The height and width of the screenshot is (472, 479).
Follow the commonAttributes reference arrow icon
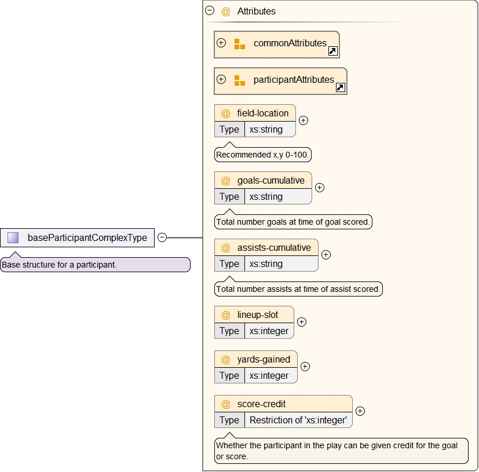click(x=332, y=52)
